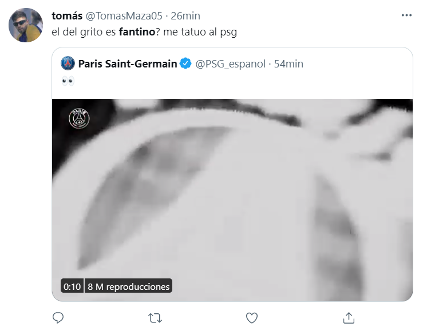
Task: Click the @PSG_espanol handle
Action: pos(231,63)
